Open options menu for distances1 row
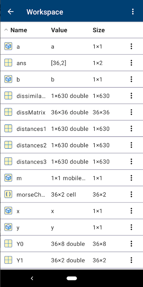The width and height of the screenshot is (143, 287). tap(131, 129)
